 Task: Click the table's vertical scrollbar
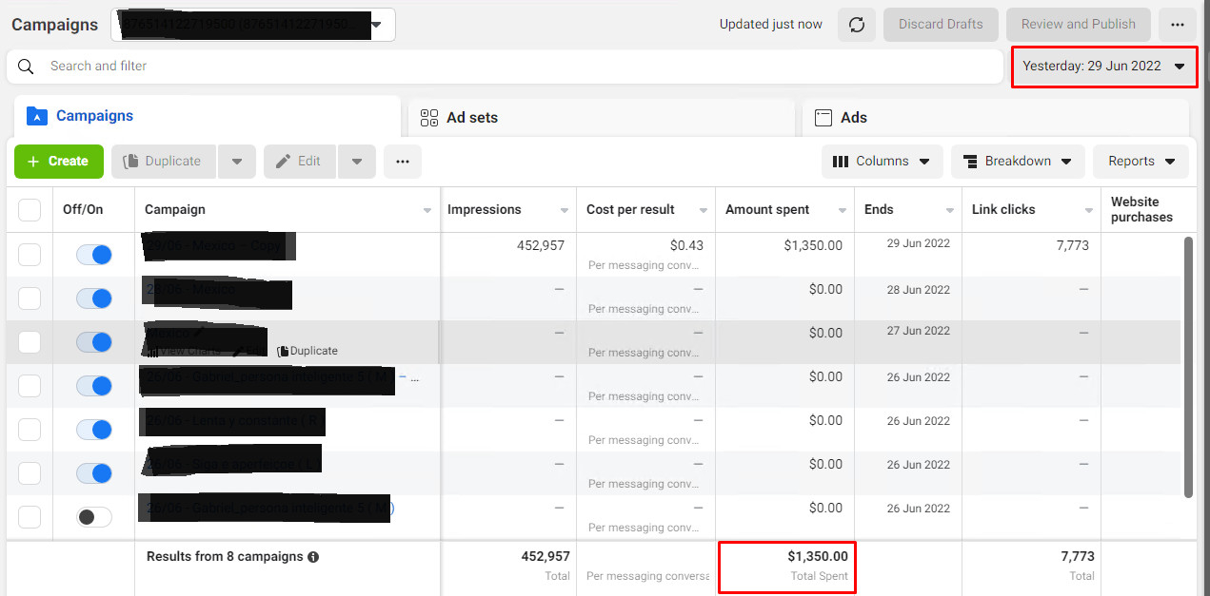[x=1187, y=368]
